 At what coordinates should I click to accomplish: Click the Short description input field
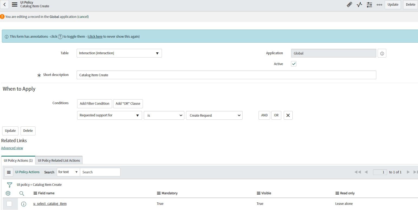[x=226, y=75]
